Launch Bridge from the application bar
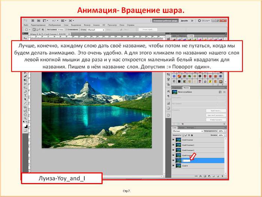 tap(33, 21)
